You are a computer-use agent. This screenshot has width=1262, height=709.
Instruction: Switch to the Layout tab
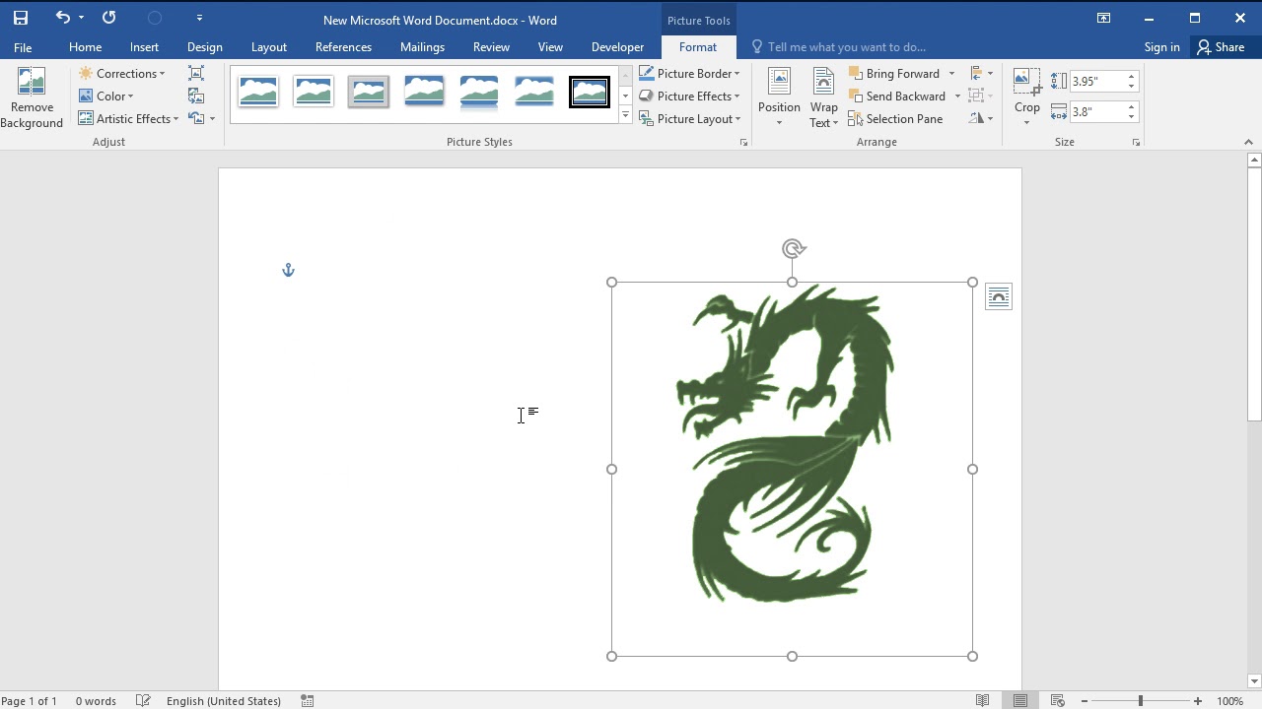268,47
